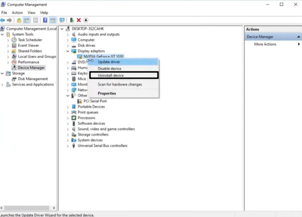
Task: Open the View menu
Action: [x=31, y=13]
